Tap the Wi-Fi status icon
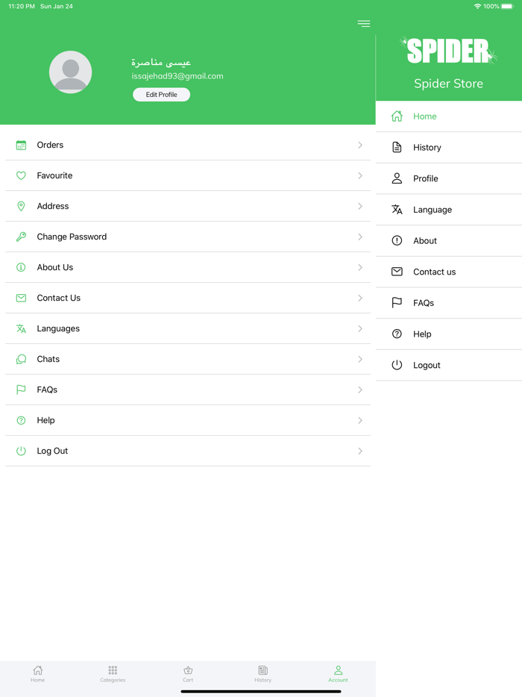Screen dimensions: 522x697 [x=477, y=6]
